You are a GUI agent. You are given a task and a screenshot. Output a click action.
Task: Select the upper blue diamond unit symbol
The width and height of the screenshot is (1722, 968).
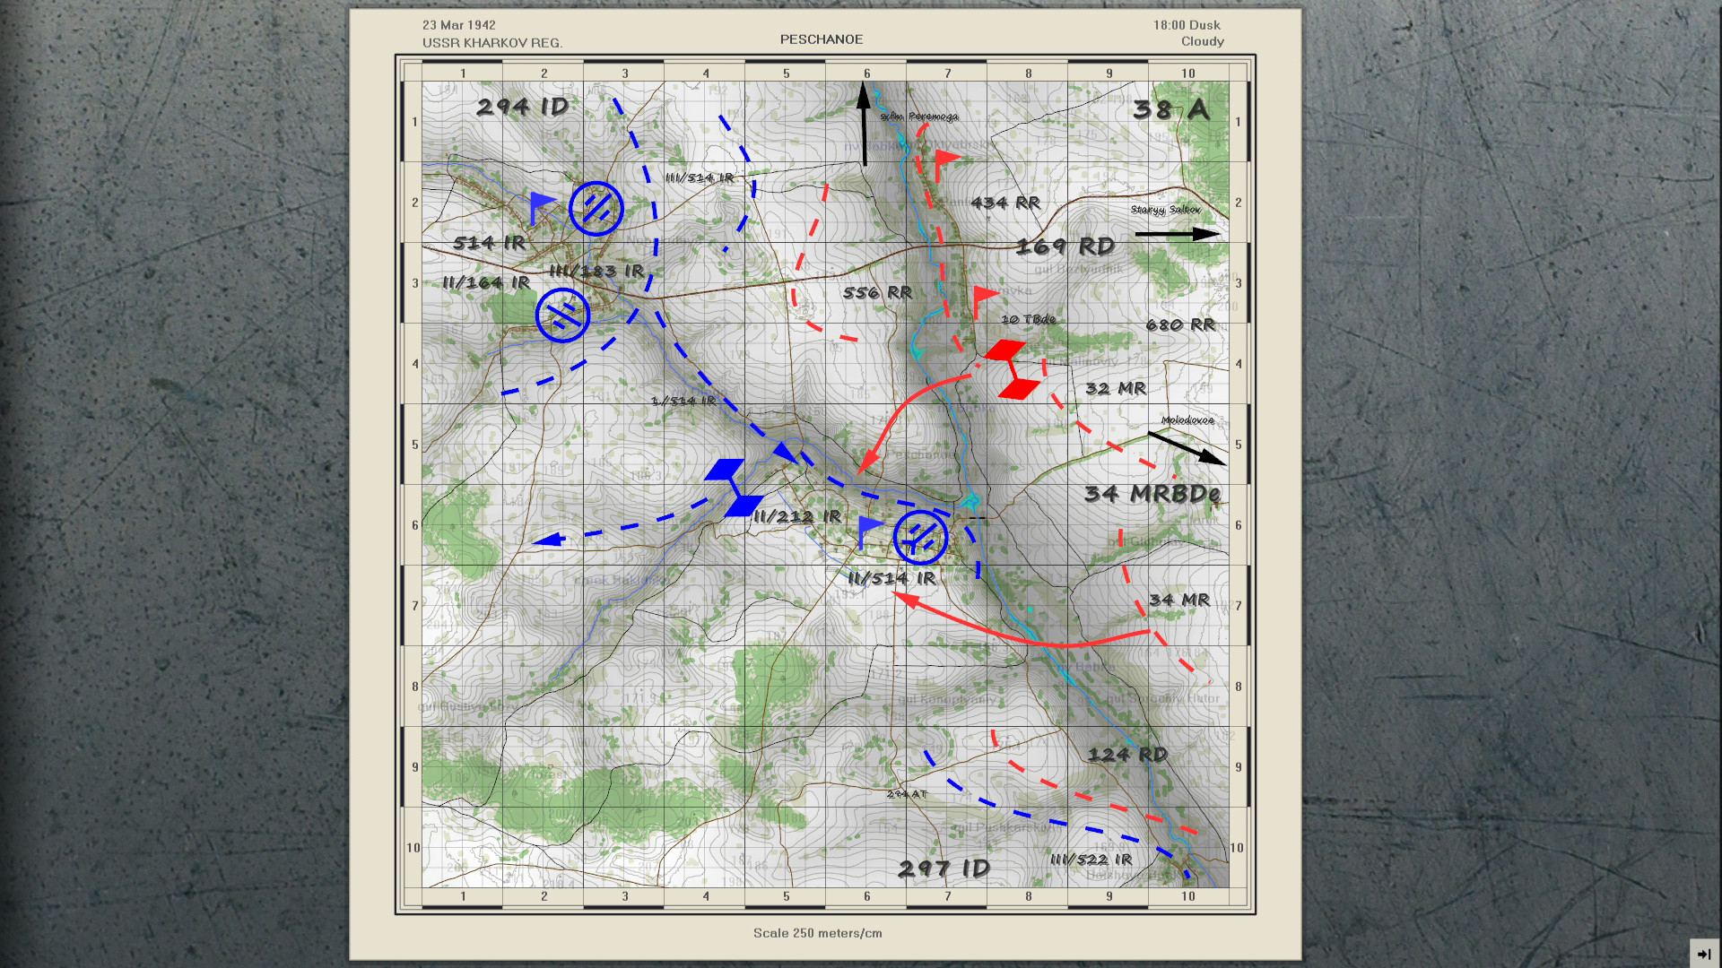pyautogui.click(x=723, y=467)
